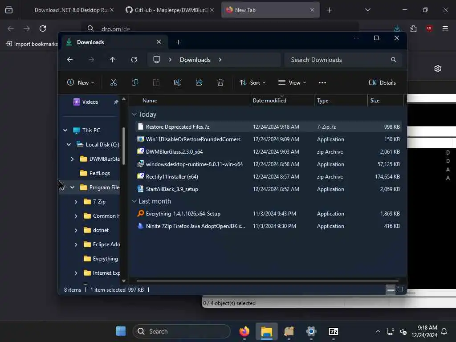Open the Sort dropdown menu

pyautogui.click(x=252, y=82)
